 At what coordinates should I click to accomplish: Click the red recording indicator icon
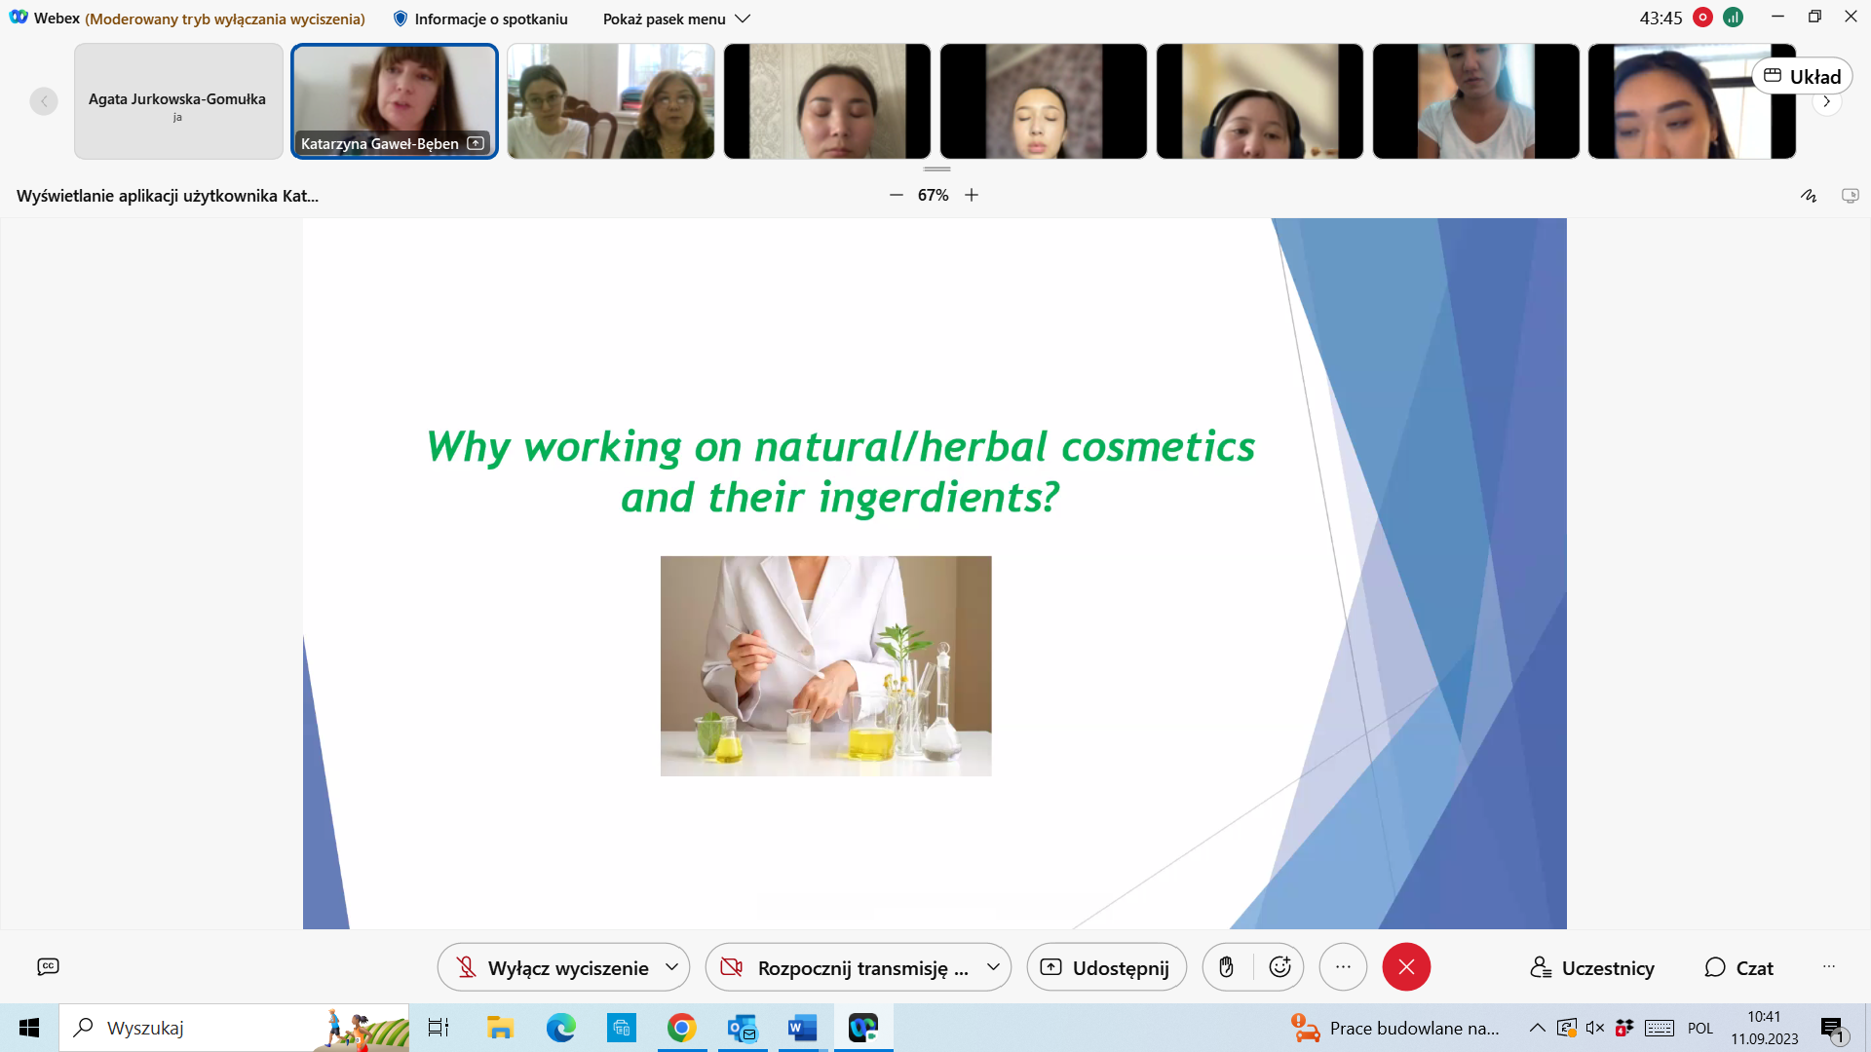[1702, 18]
